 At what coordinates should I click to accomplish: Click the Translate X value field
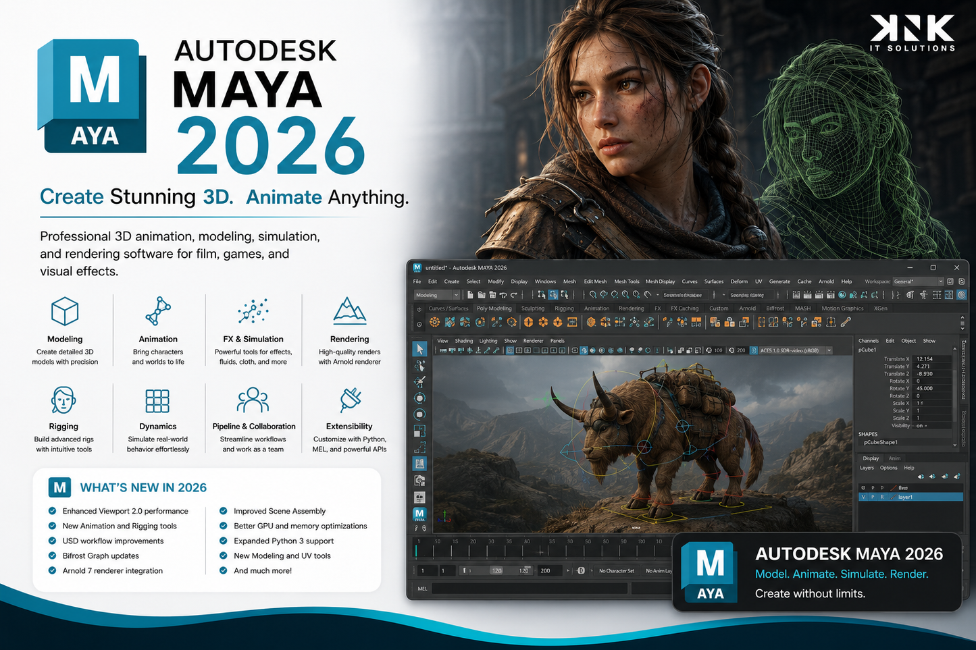click(933, 359)
